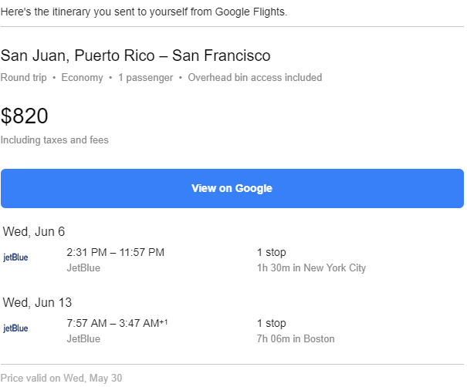Click the 1 stop label for Jun 6 flight
467x387 pixels.
(x=272, y=252)
